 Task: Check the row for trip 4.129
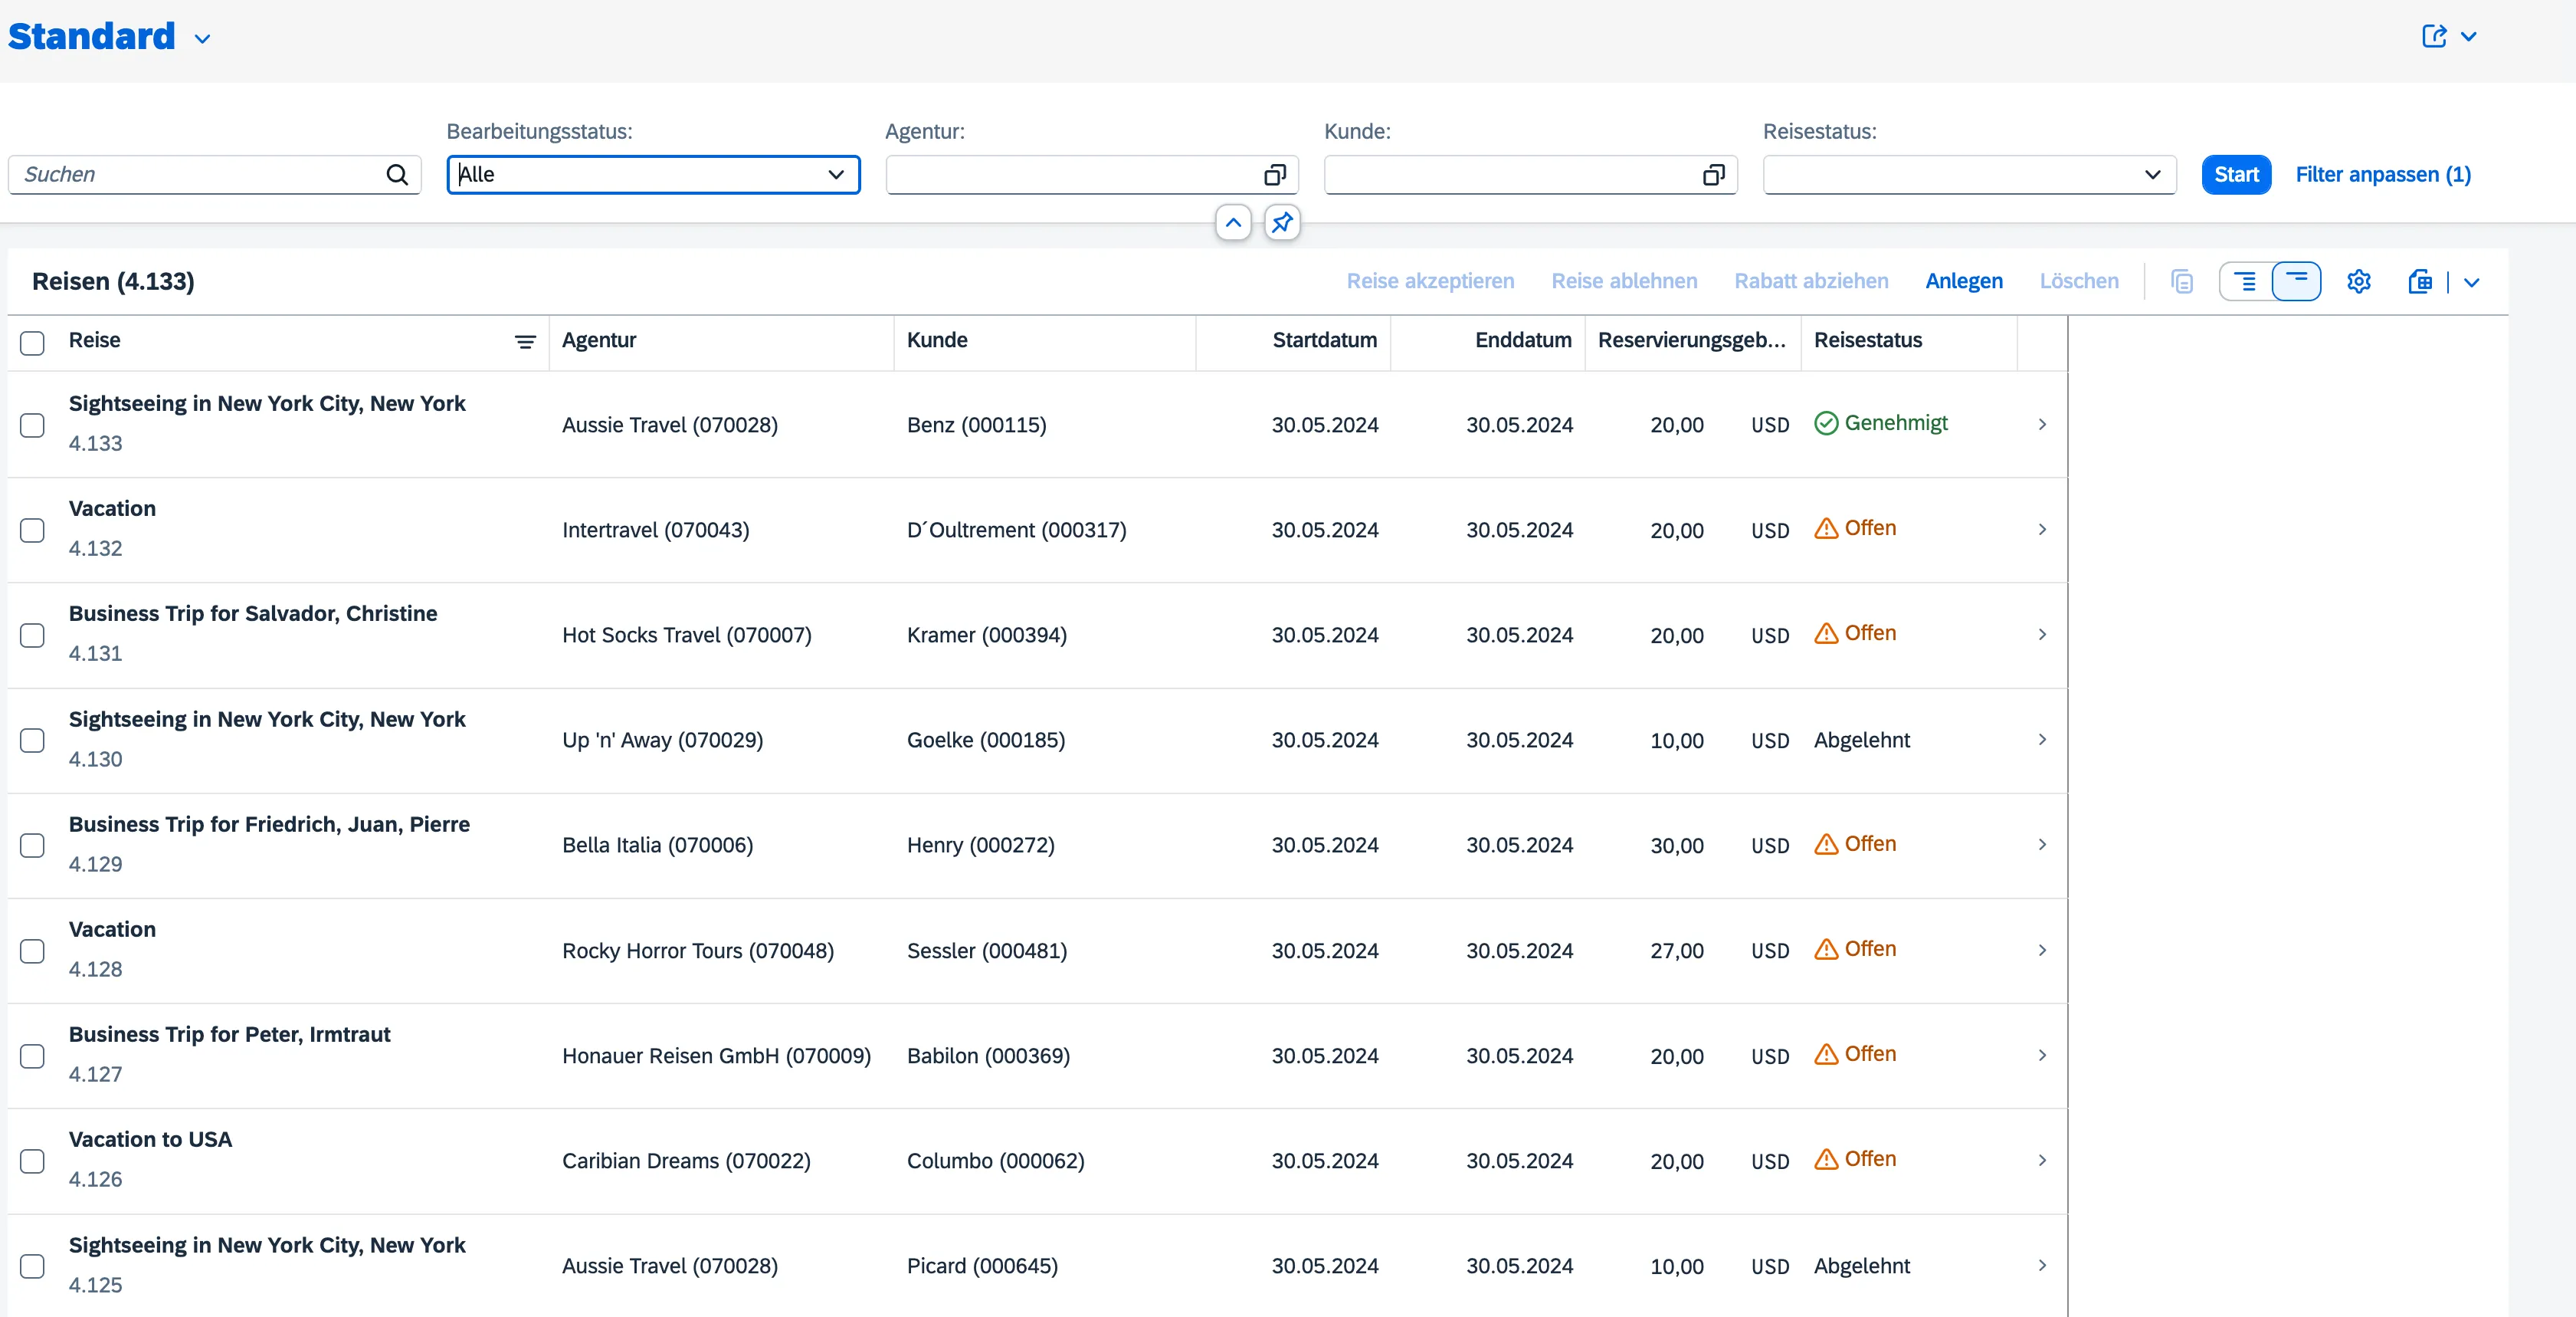click(x=33, y=846)
